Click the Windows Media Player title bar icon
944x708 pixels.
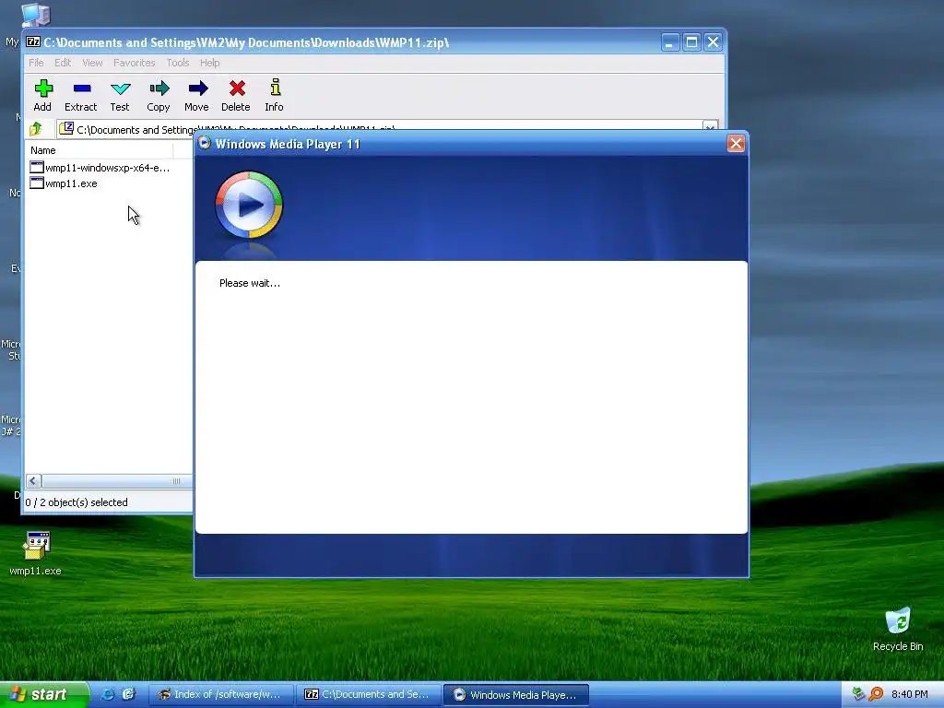click(204, 143)
